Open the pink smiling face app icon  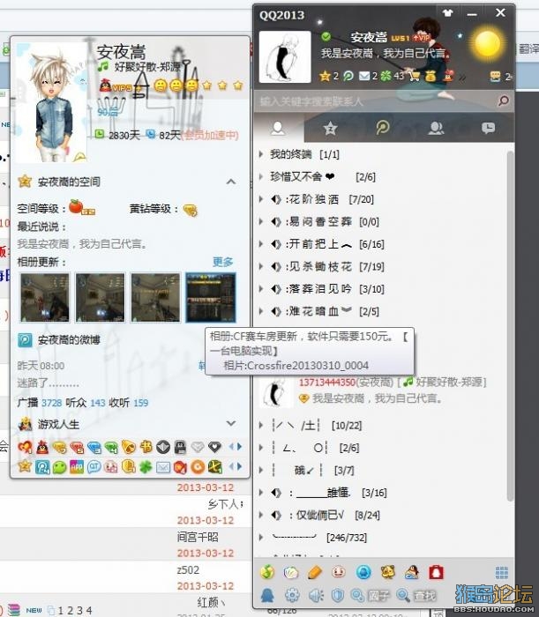338,572
